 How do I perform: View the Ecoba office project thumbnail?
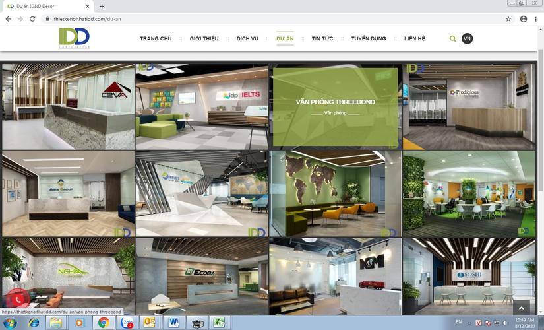click(x=201, y=276)
